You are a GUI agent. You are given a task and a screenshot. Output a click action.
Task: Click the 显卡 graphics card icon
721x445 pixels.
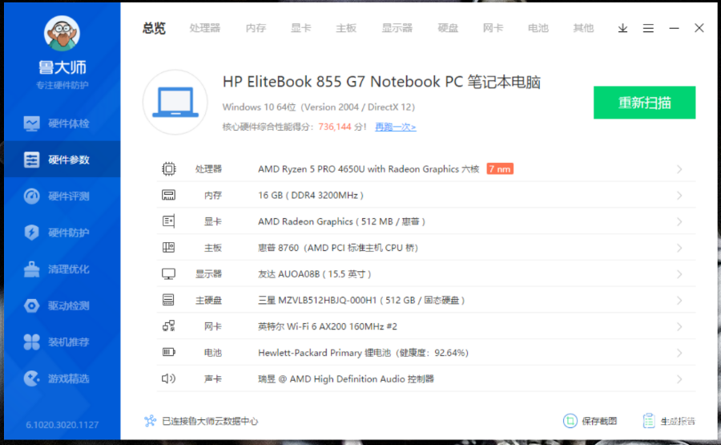click(x=169, y=221)
